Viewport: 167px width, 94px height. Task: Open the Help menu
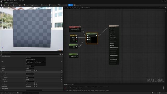[23, 1]
